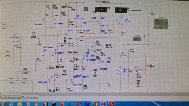Image resolution: width=189 pixels, height=106 pixels.
Task: Select the R28 1.0kΩ resistor label
Action: pos(5,26)
